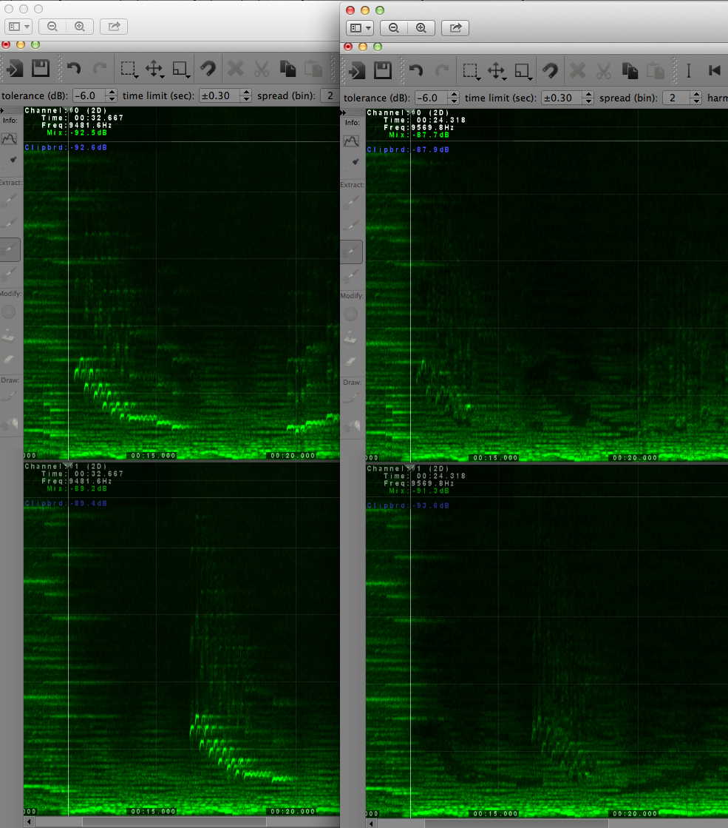The height and width of the screenshot is (828, 728).
Task: Click the I-beam cursor icon in right window
Action: pyautogui.click(x=688, y=71)
